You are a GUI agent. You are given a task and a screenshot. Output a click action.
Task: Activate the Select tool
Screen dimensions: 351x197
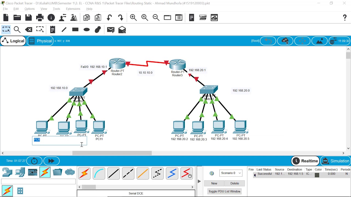pyautogui.click(x=6, y=30)
